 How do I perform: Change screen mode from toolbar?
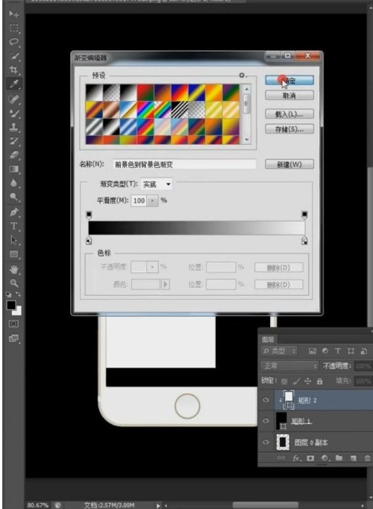click(x=13, y=339)
